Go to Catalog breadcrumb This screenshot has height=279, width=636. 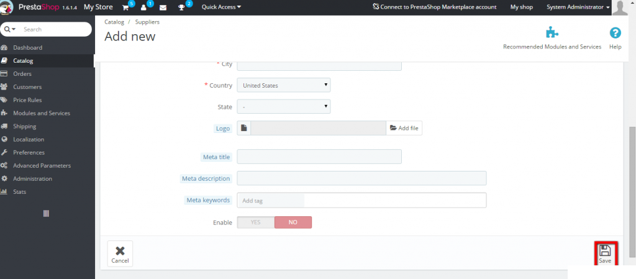click(x=114, y=22)
